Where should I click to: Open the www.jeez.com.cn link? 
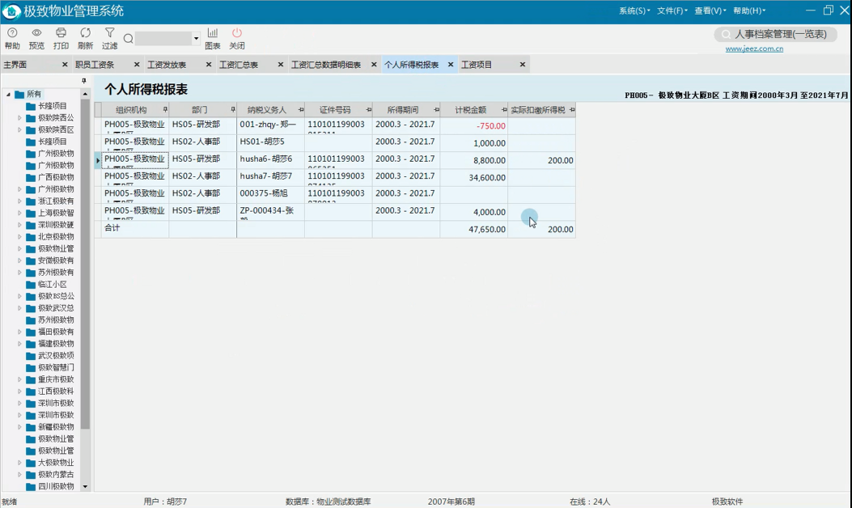click(753, 49)
